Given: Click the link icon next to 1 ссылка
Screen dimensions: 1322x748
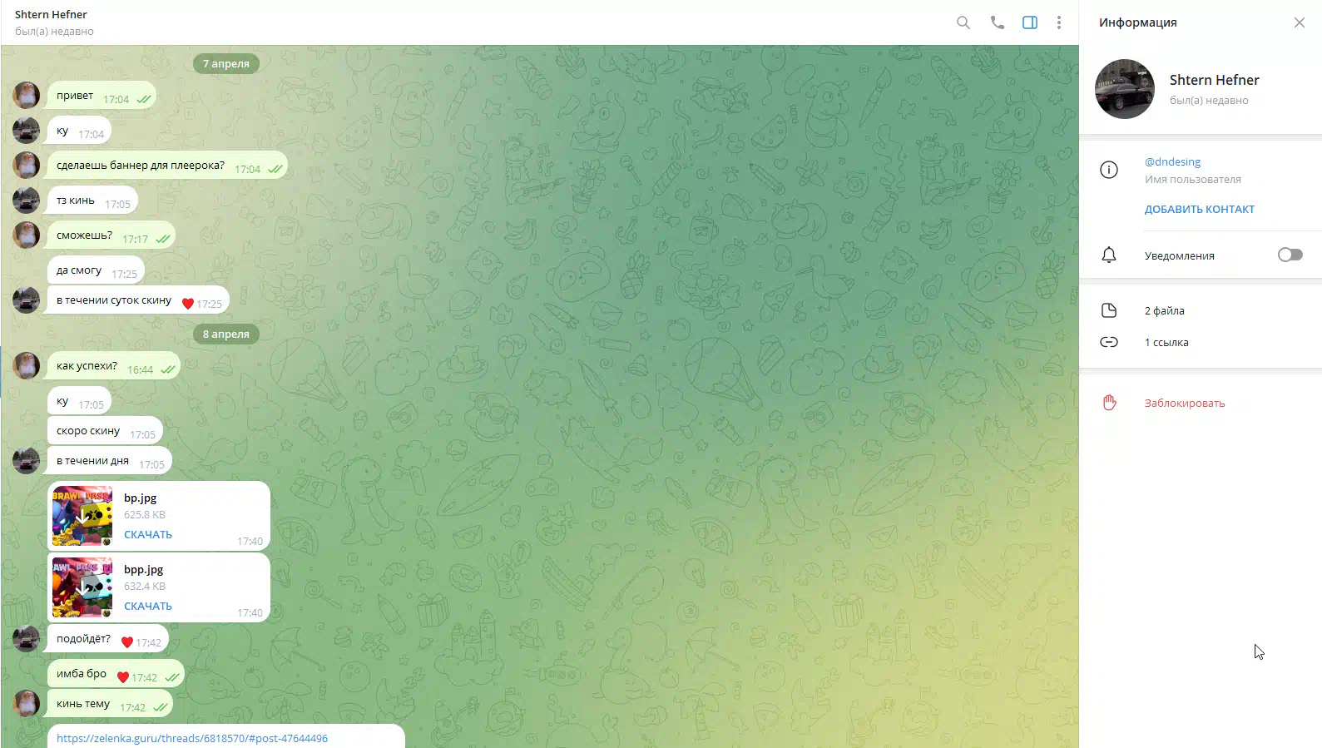Looking at the screenshot, I should point(1108,342).
